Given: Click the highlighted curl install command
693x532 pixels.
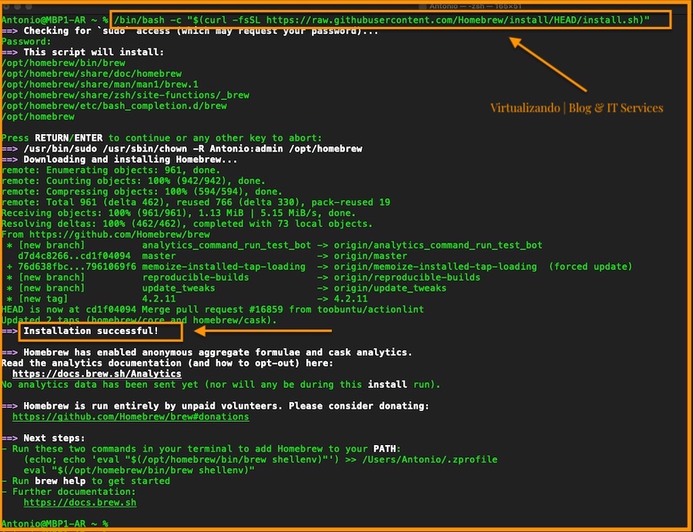Looking at the screenshot, I should pos(382,20).
